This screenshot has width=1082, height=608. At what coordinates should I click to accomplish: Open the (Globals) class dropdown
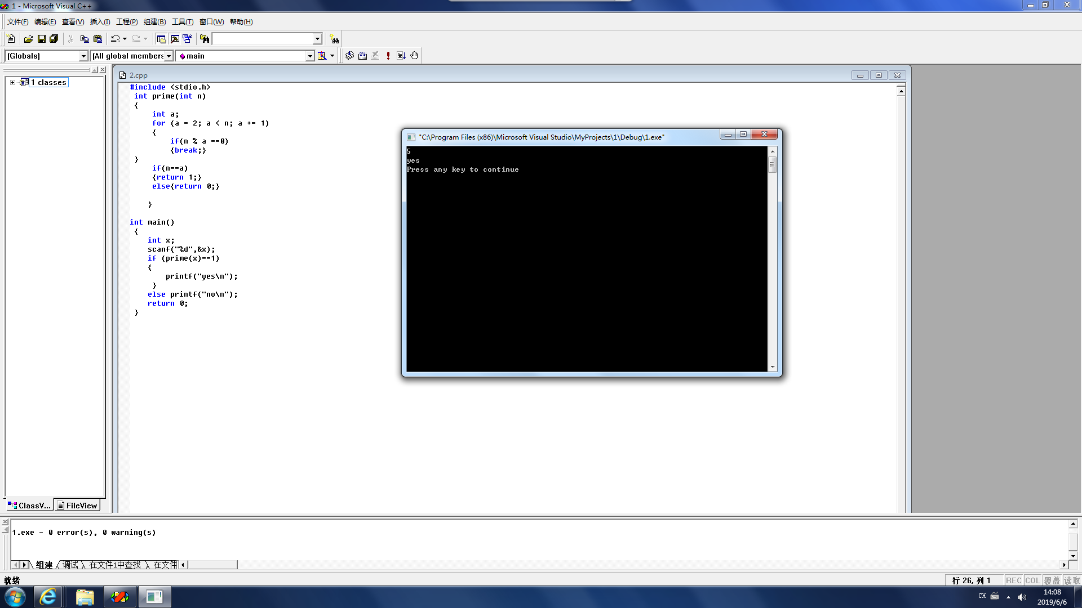83,56
